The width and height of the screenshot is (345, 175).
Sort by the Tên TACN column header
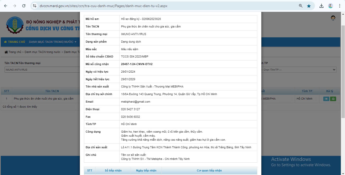52,91
